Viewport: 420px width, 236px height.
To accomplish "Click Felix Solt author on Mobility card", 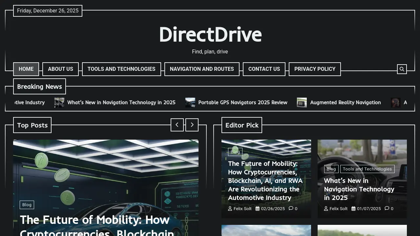I will (x=242, y=208).
